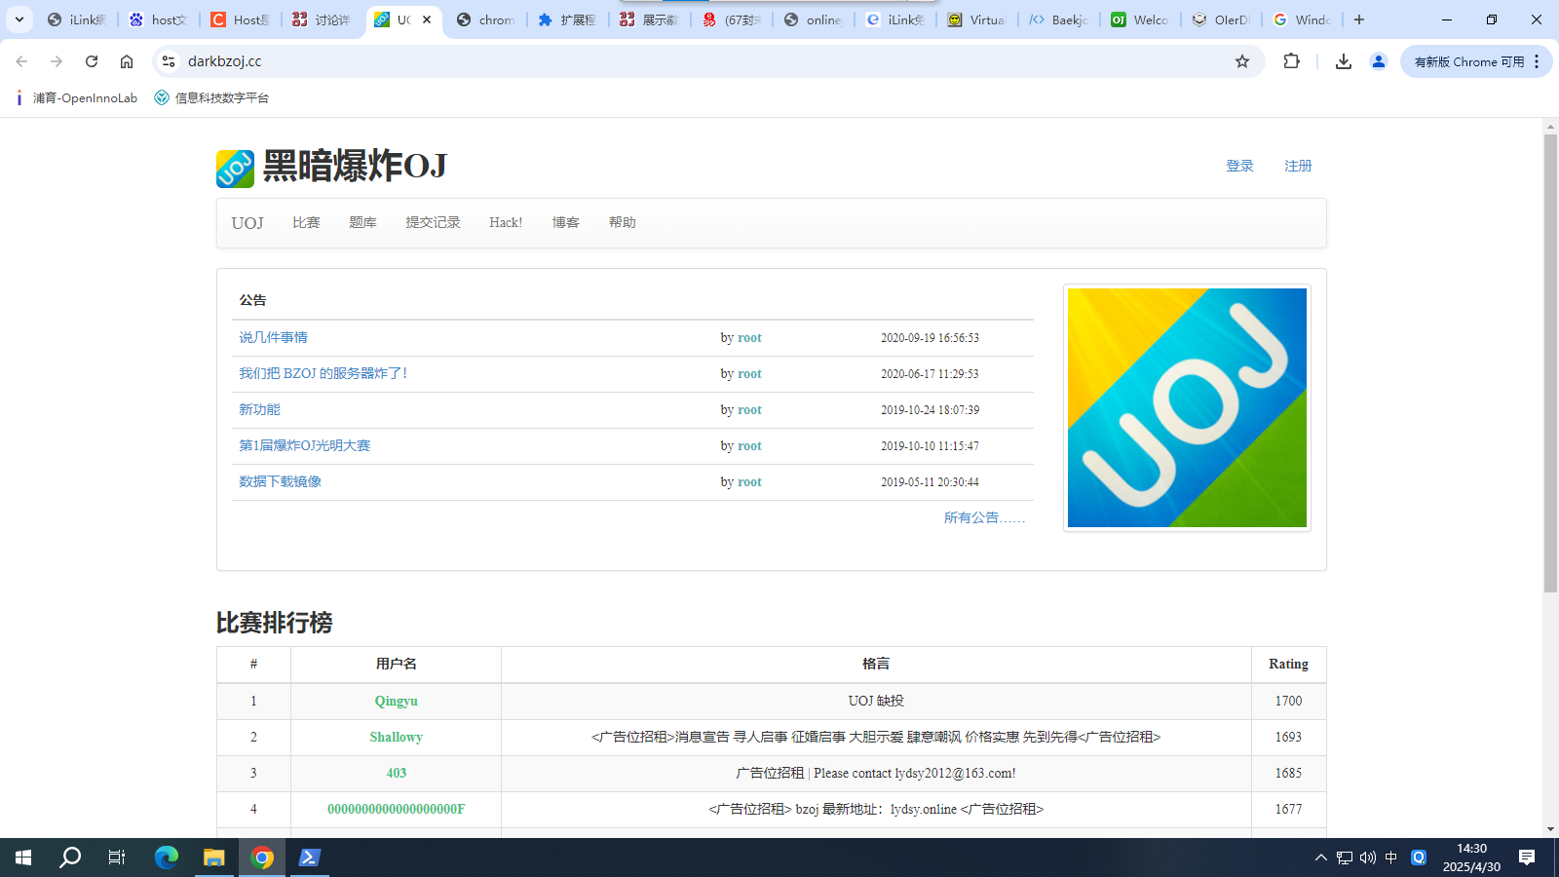Screen dimensions: 1559x877
Task: Open announcement 我们把 BZOJ 的服务器炸了!
Action: [323, 373]
